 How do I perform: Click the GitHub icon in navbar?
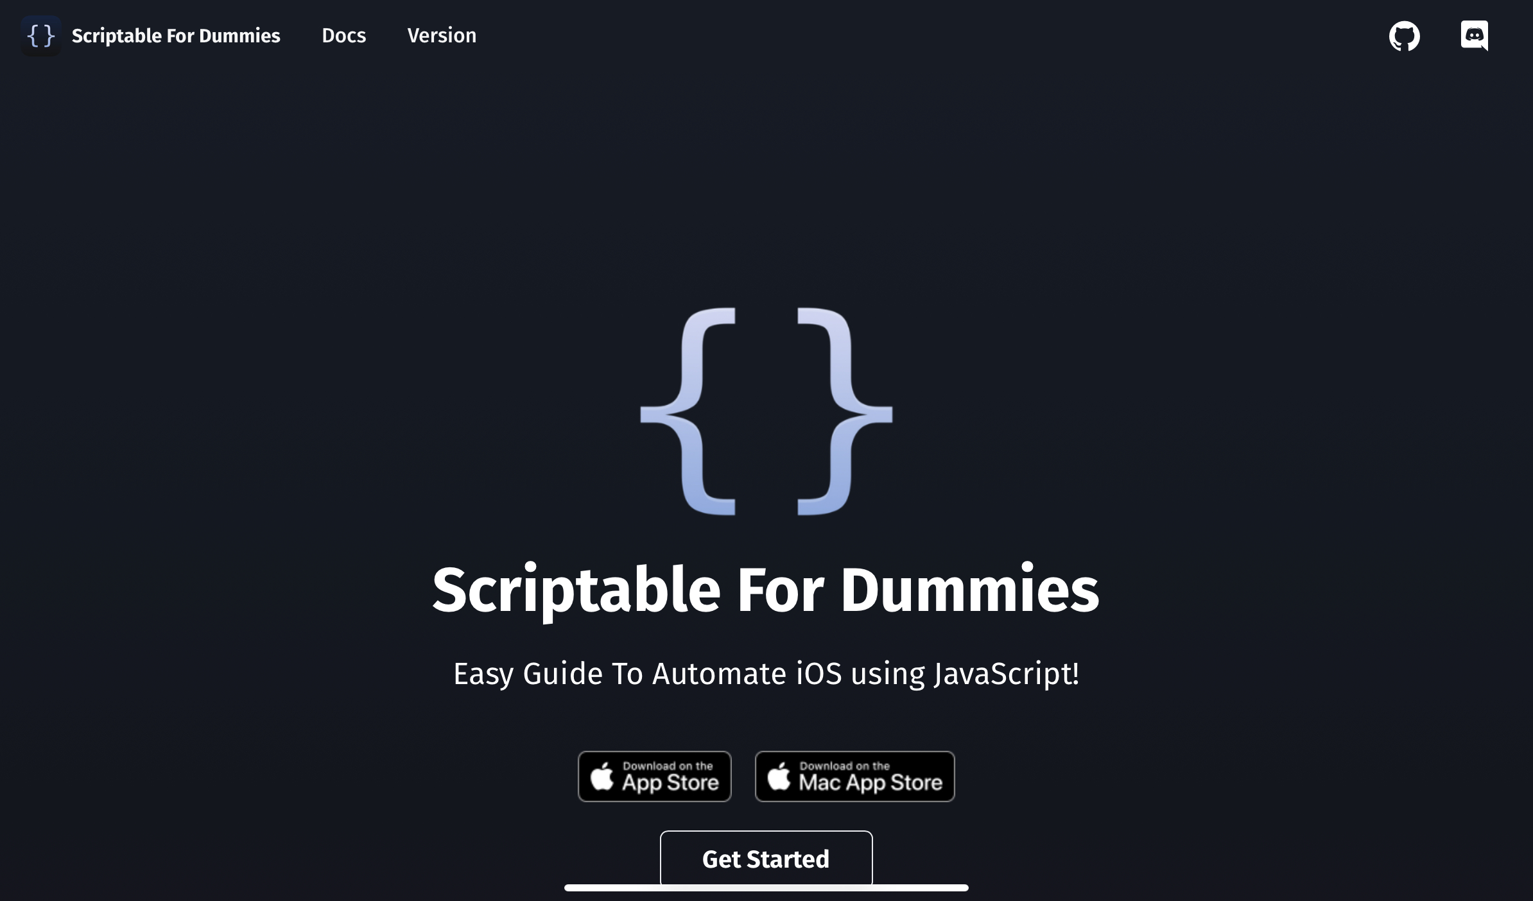point(1405,35)
